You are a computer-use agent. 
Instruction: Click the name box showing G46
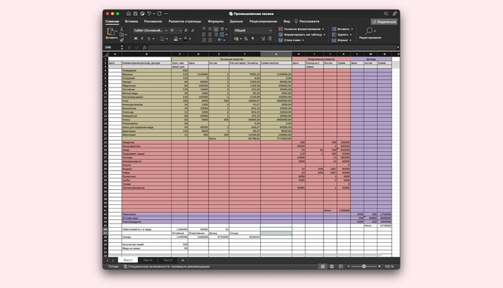112,47
